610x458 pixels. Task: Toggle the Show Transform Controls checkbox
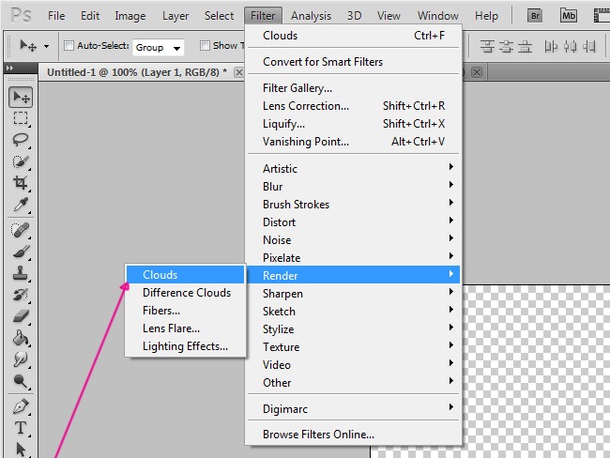coord(205,46)
